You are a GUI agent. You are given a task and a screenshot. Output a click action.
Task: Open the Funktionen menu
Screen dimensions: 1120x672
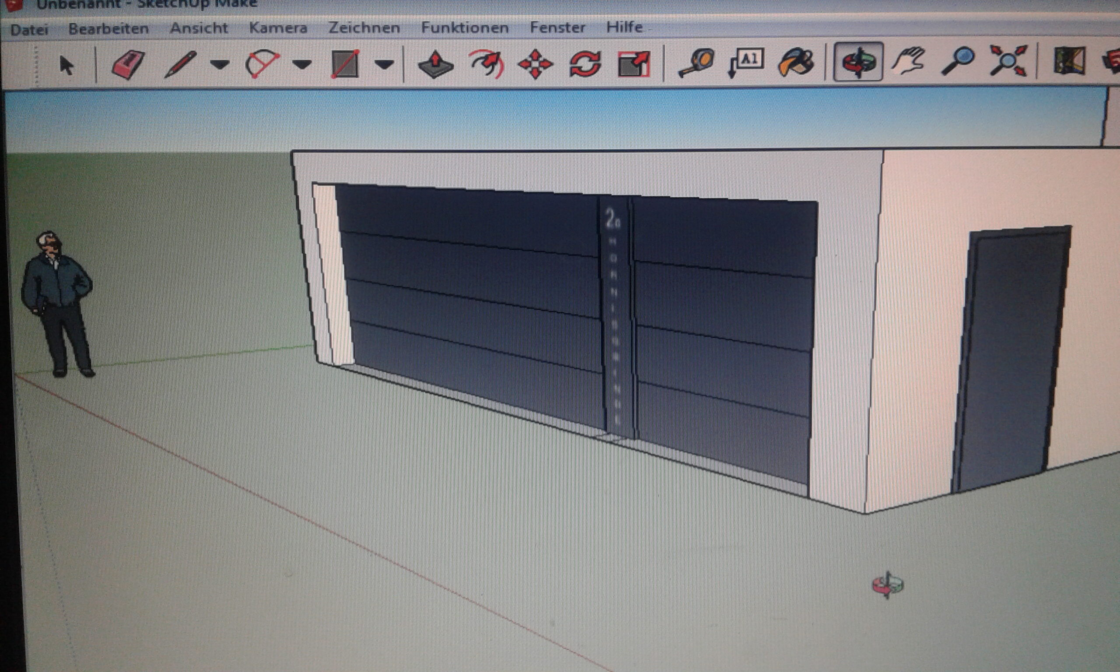tap(465, 28)
